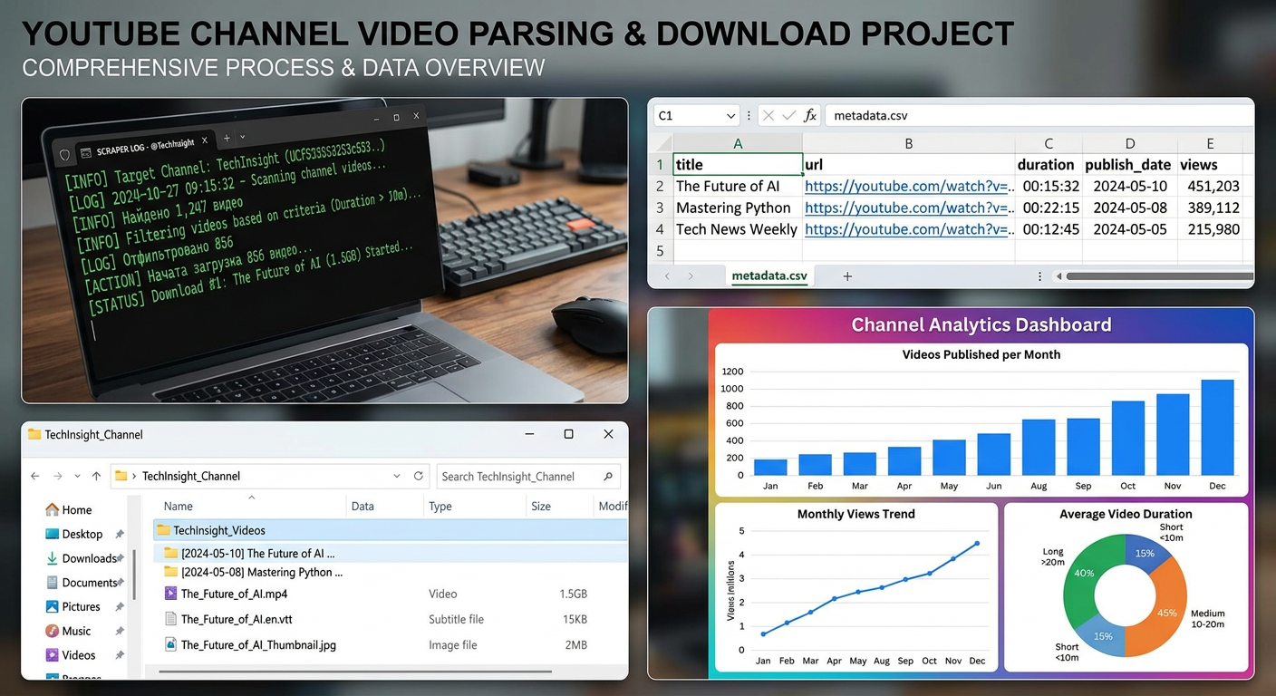Open Videos in the navigation pane
The image size is (1276, 696).
(70, 655)
